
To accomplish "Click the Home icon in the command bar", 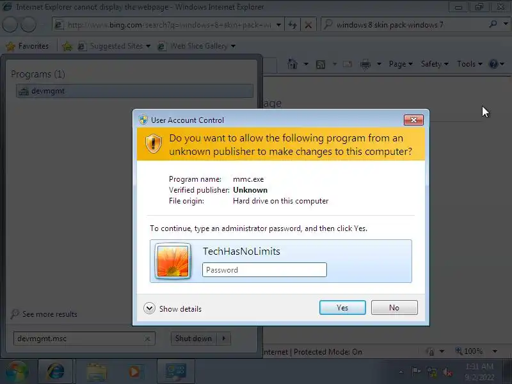I will click(292, 64).
